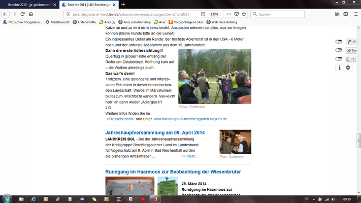Click the DE language indicator
This screenshot has height=203, width=361.
pos(307,198)
